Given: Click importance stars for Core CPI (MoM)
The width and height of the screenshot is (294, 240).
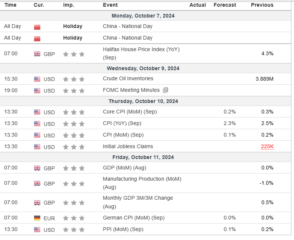Looking at the screenshot, I should coord(74,112).
